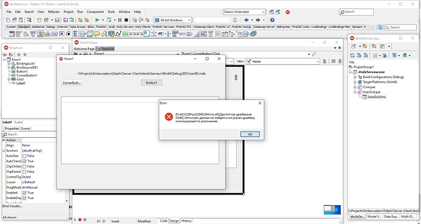Viewport: 421px width, 224px height.
Task: Switch to the FireDAC palette tab
Action: (101, 27)
